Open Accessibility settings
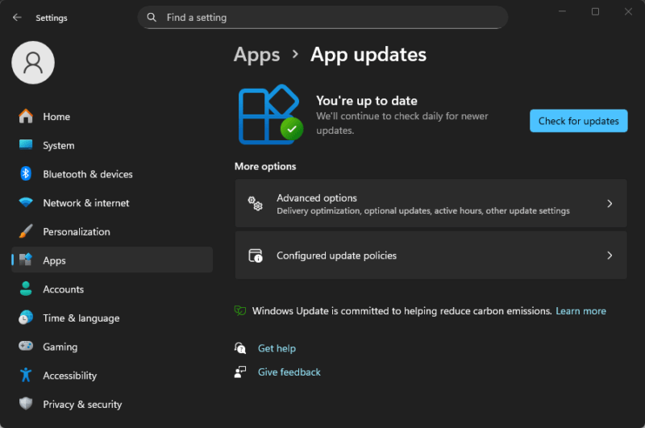The image size is (645, 428). click(x=112, y=376)
